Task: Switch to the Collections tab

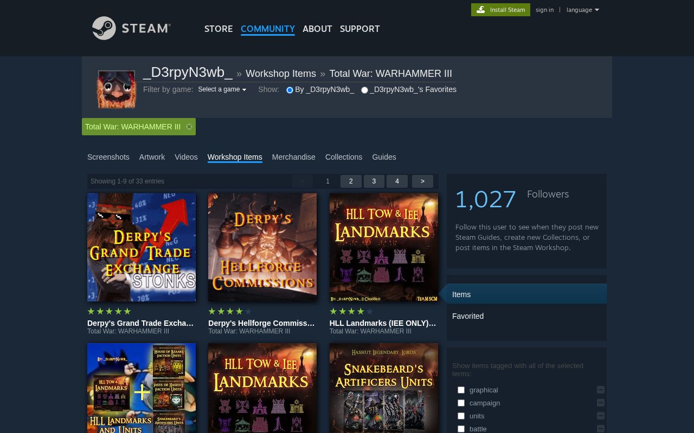Action: [x=344, y=157]
